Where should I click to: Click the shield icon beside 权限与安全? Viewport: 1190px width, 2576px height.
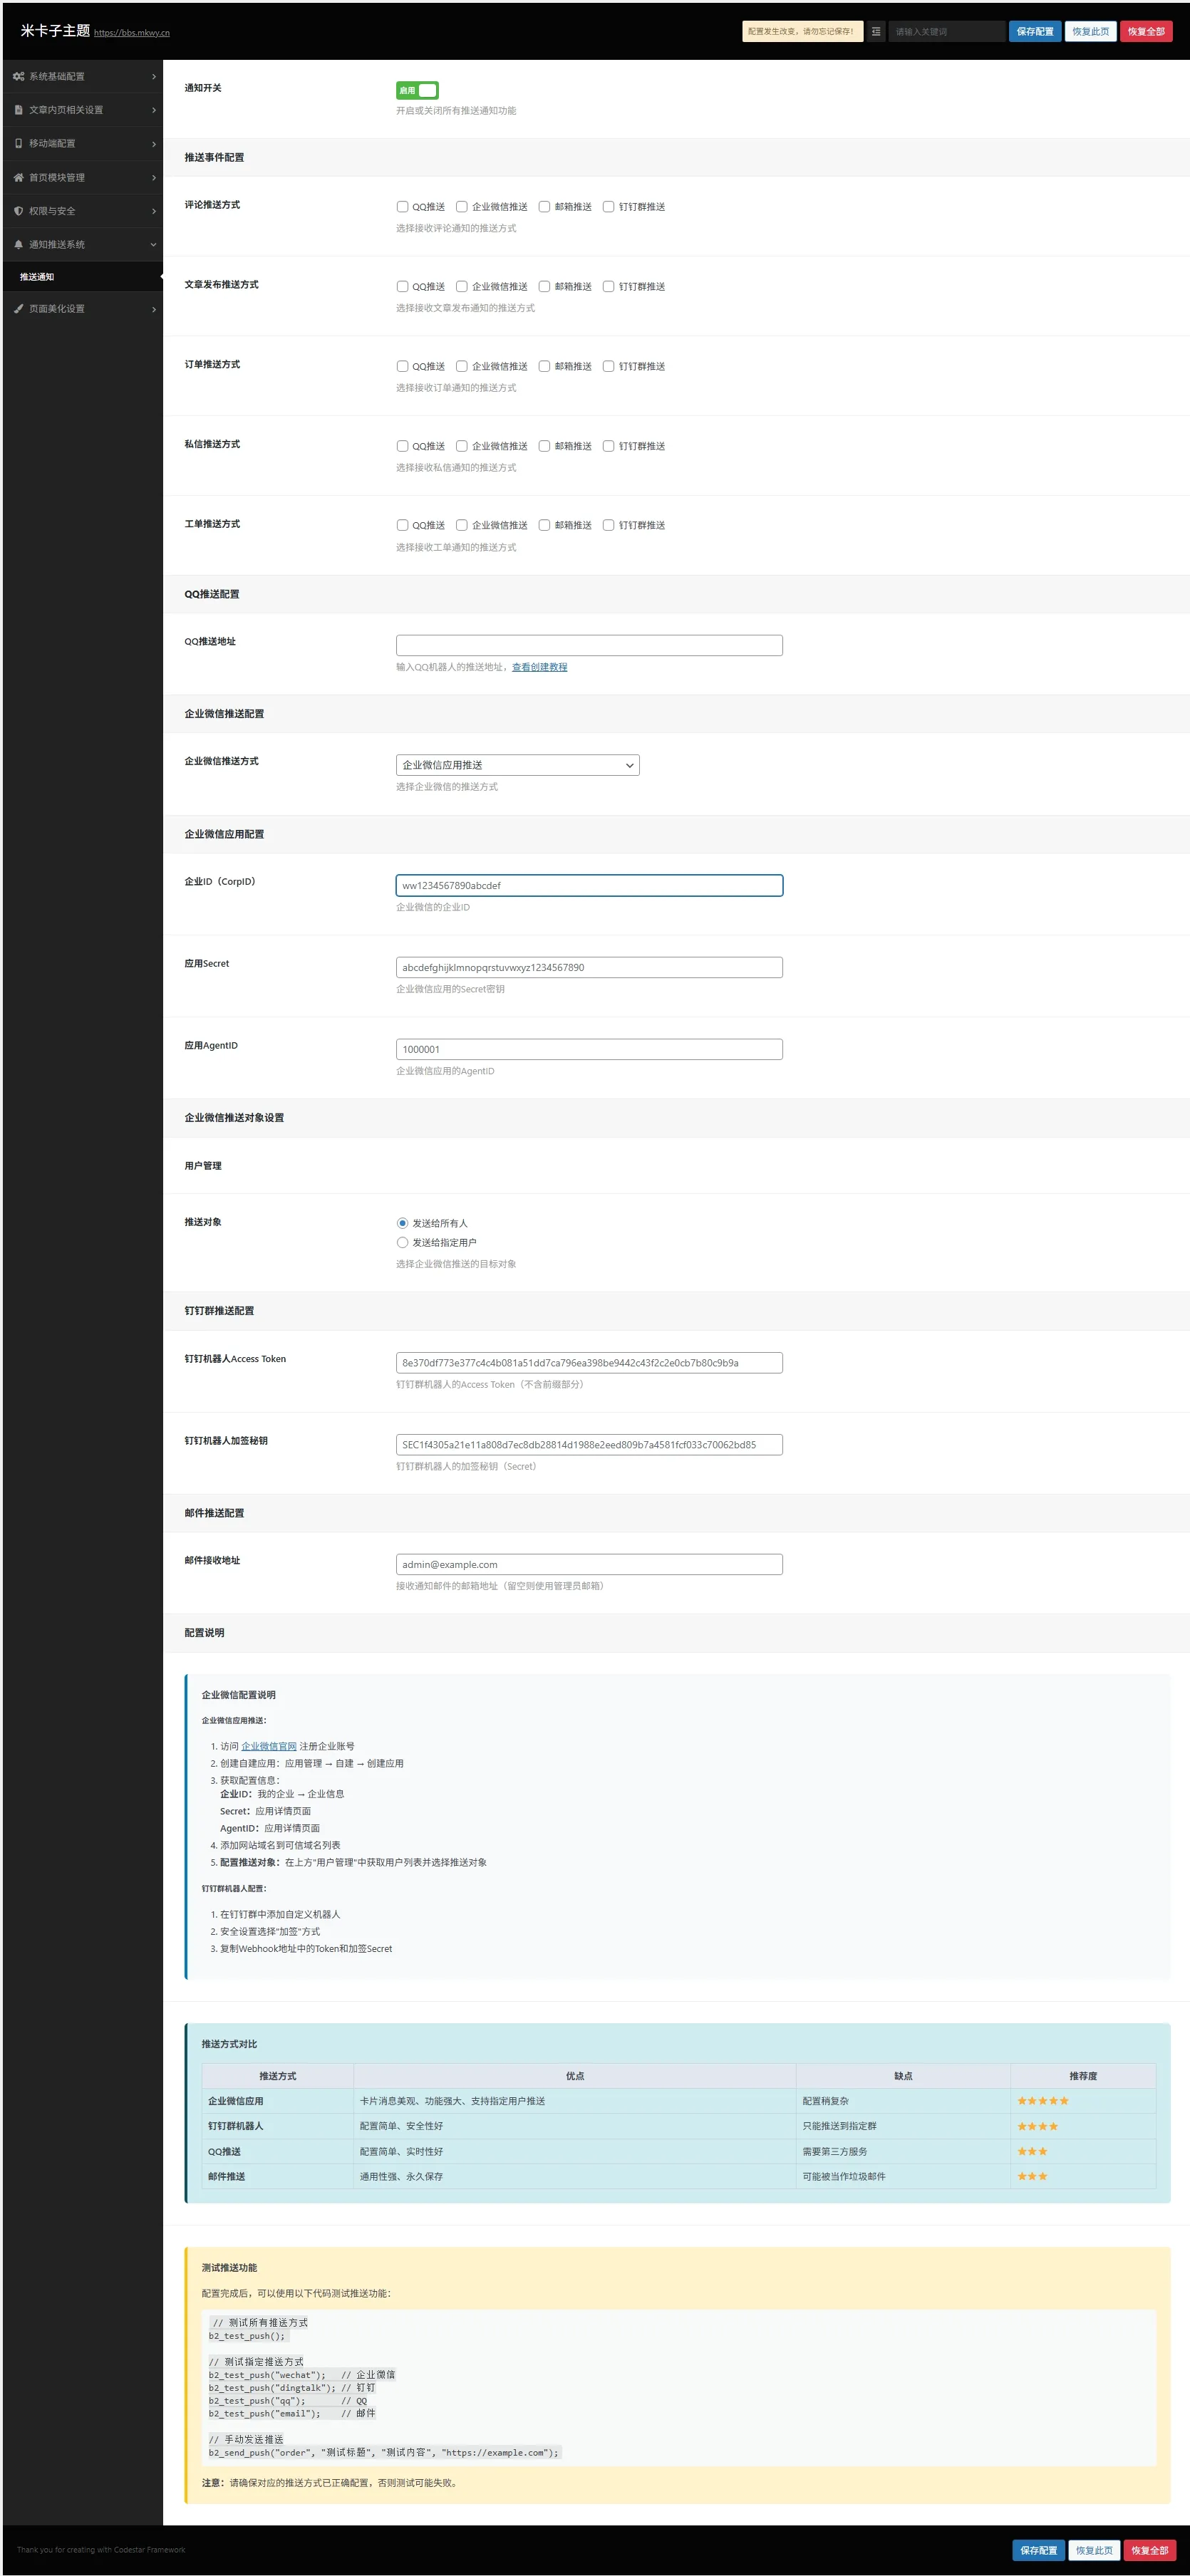tap(18, 211)
